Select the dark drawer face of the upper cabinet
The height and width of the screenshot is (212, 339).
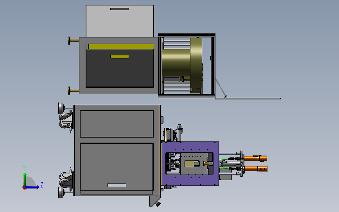click(x=120, y=68)
